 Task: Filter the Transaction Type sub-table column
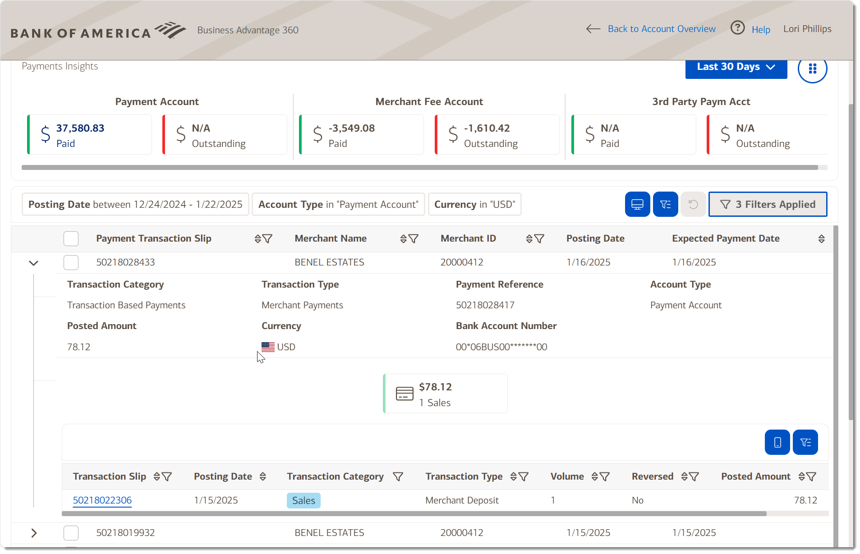coord(524,476)
